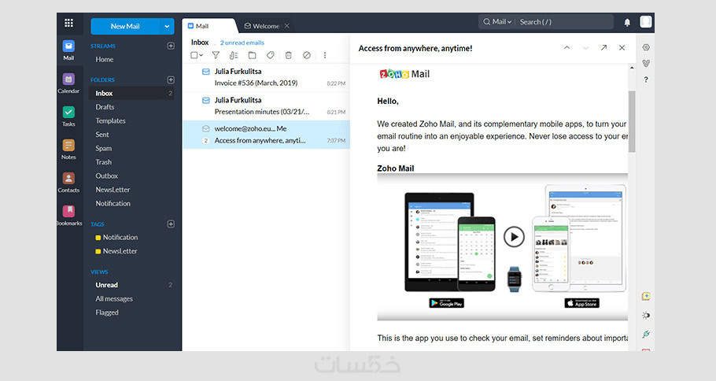The height and width of the screenshot is (381, 716).
Task: Open the Bookmarks app in sidebar
Action: click(69, 215)
